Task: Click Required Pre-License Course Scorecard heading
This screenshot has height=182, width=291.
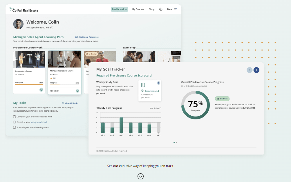Action: tap(124, 75)
